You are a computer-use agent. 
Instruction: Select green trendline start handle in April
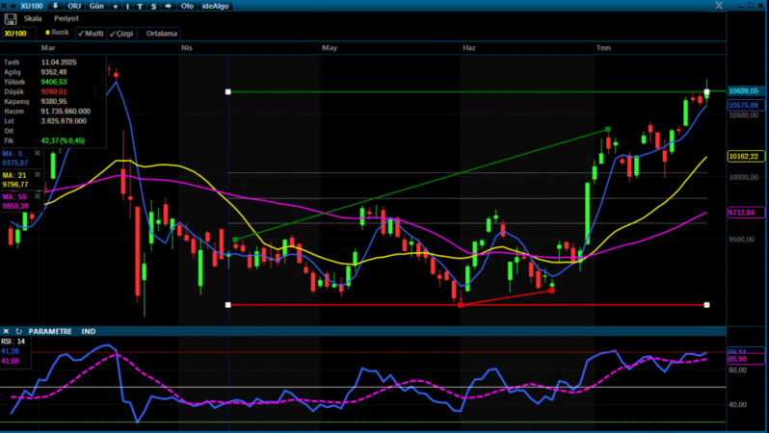click(x=235, y=240)
